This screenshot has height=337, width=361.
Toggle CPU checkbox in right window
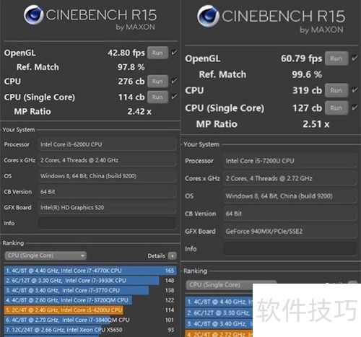355,89
